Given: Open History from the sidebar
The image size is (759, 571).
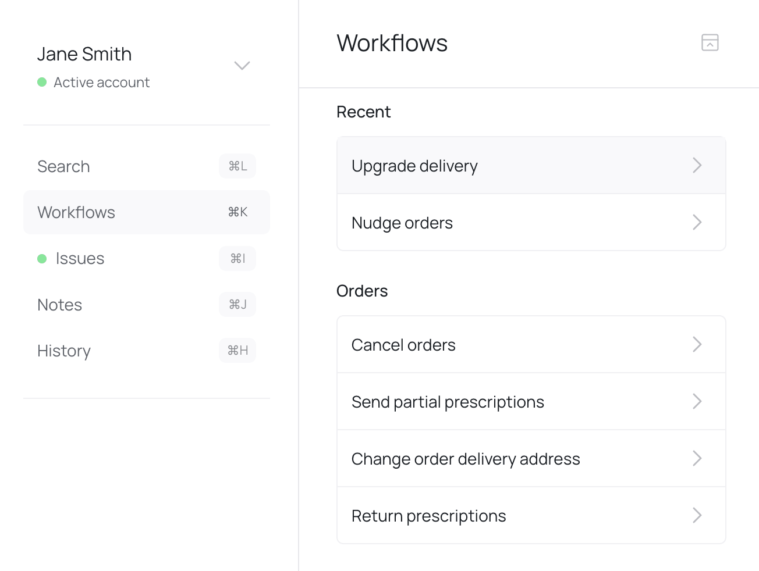Looking at the screenshot, I should [63, 350].
